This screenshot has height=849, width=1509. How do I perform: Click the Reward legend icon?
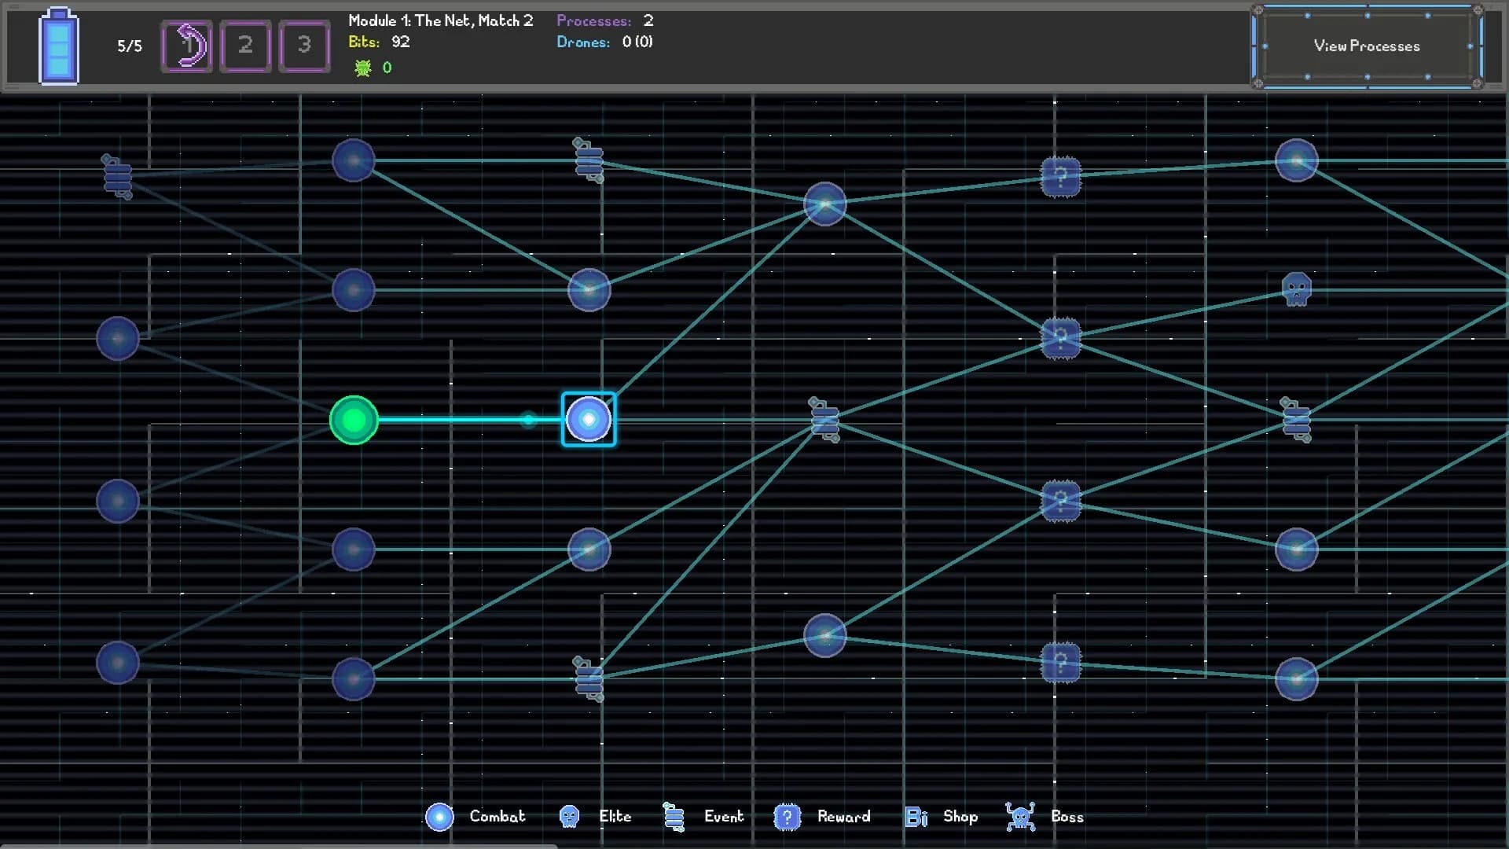(x=787, y=817)
